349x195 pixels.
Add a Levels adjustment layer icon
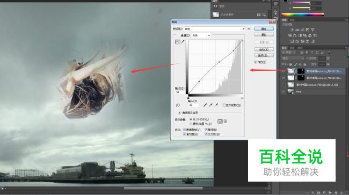(x=297, y=30)
